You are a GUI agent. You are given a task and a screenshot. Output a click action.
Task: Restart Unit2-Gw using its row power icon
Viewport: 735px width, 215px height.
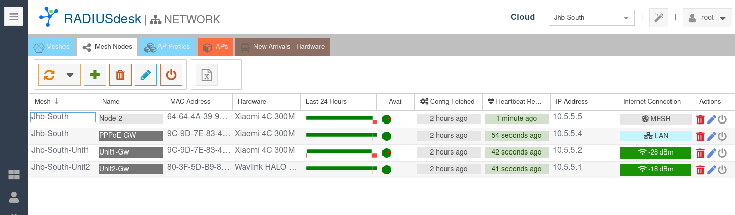click(722, 170)
